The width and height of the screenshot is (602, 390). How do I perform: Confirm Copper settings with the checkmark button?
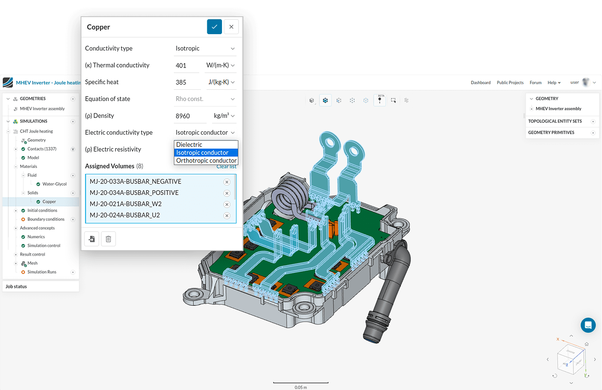(214, 27)
